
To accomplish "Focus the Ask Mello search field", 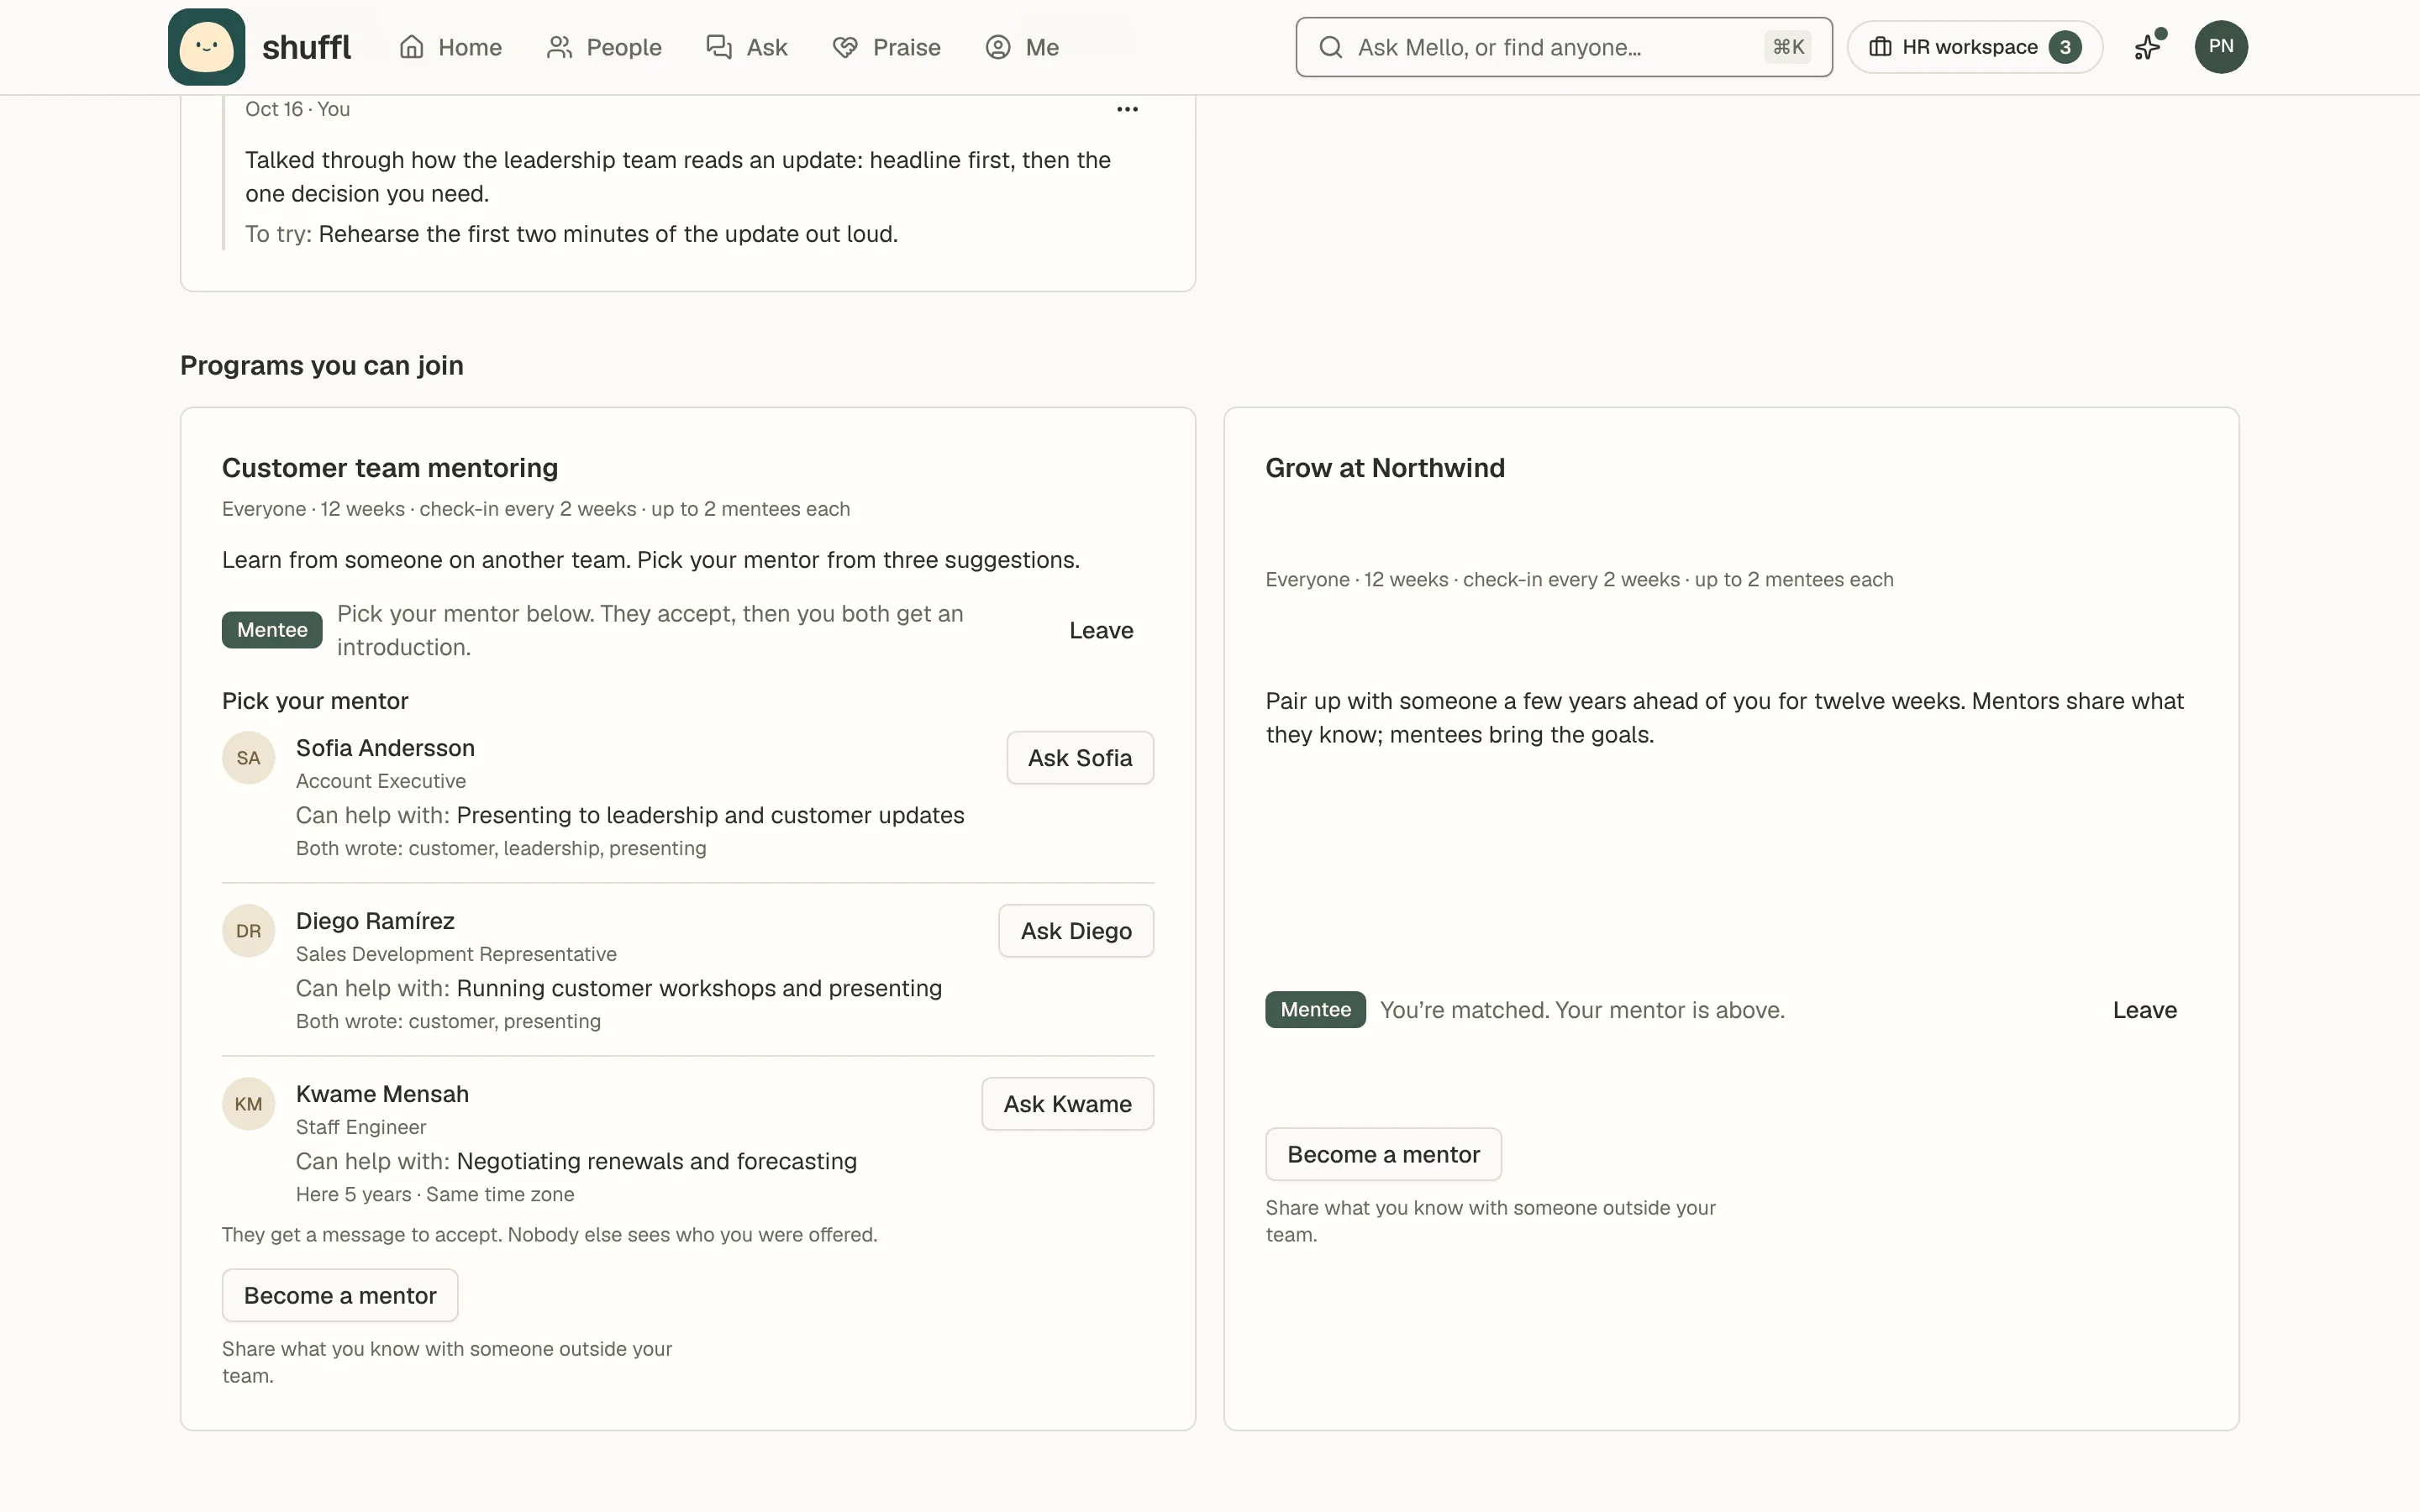I will [x=1564, y=47].
